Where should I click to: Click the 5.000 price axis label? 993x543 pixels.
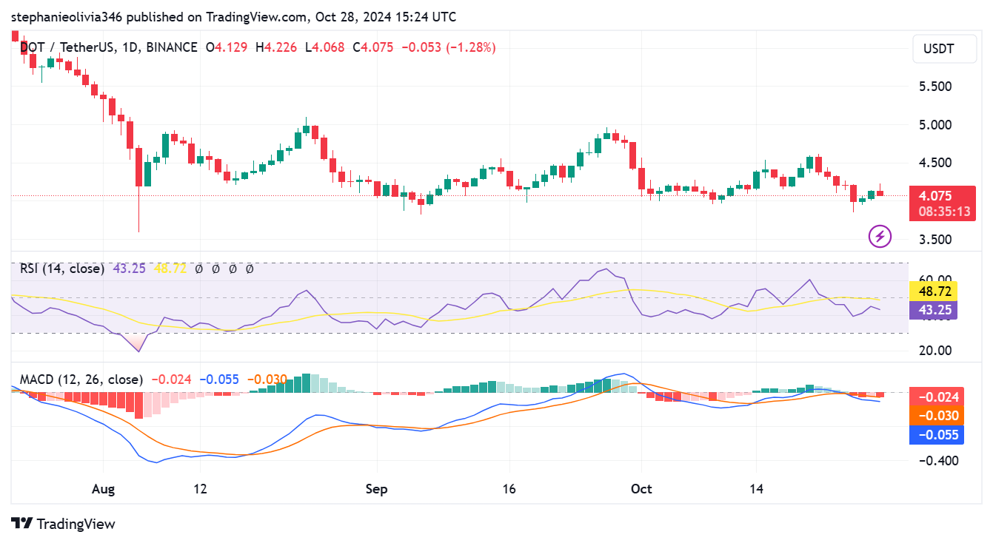coord(935,125)
